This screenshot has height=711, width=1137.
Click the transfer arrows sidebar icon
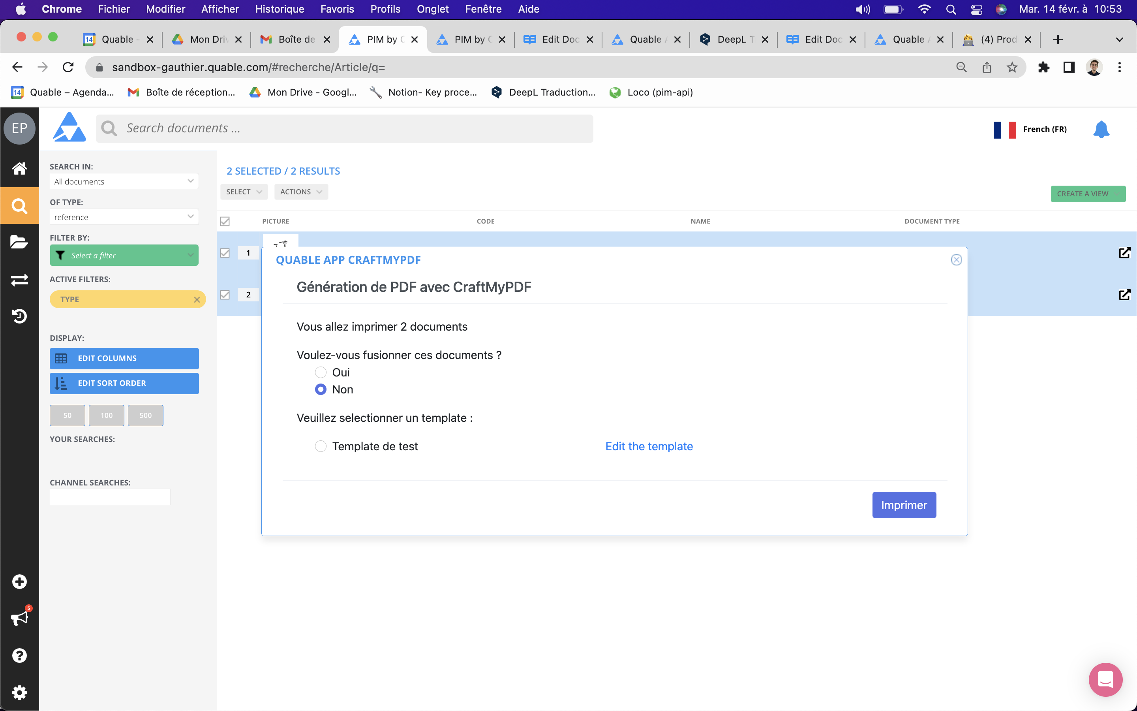click(19, 280)
